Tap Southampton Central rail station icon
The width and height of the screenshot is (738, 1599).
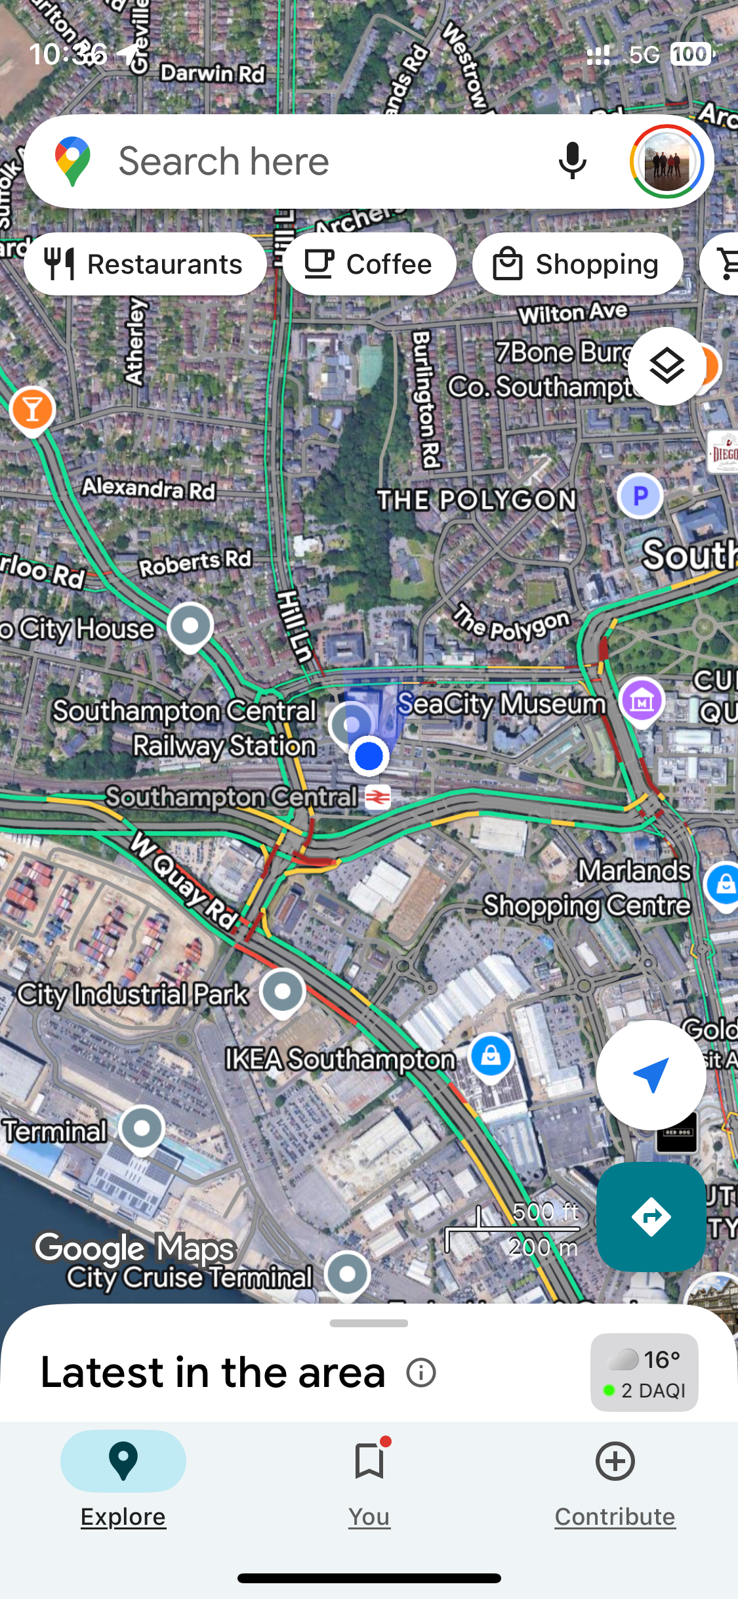[377, 797]
